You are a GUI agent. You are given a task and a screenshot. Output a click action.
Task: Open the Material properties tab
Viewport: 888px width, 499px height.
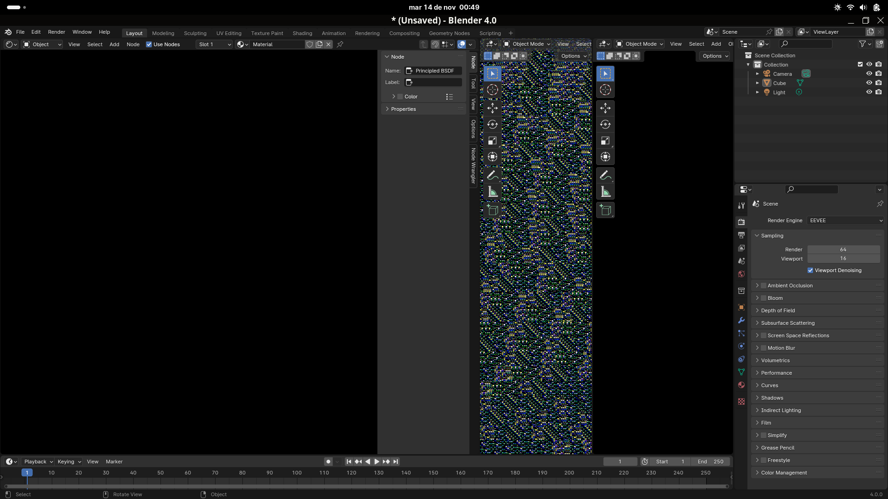point(741,385)
